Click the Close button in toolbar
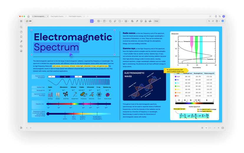244x153 pixels. (156, 21)
